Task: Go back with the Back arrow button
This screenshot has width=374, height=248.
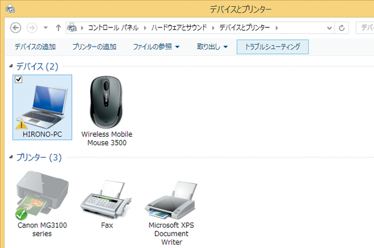Action: (16, 28)
